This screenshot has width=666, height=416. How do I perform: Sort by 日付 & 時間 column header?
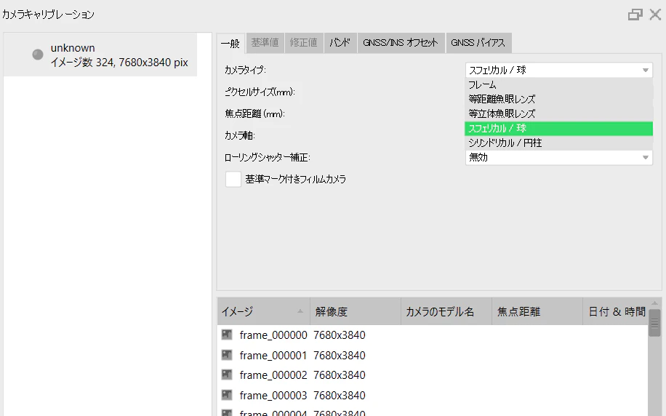(x=617, y=311)
